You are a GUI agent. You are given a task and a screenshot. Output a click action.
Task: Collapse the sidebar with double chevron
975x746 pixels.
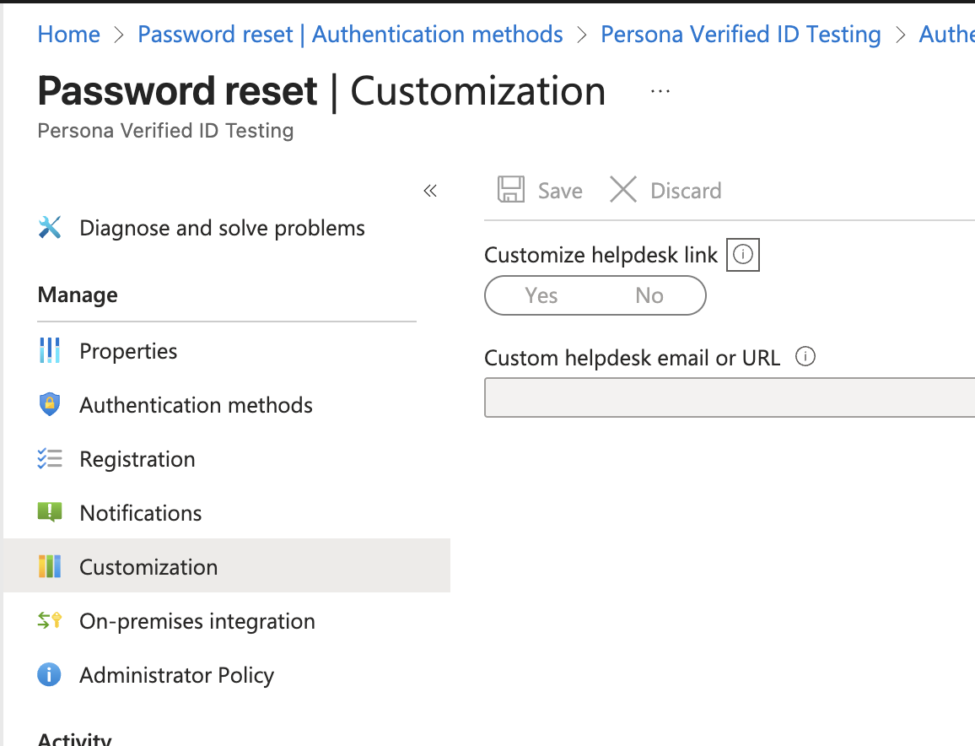click(430, 191)
